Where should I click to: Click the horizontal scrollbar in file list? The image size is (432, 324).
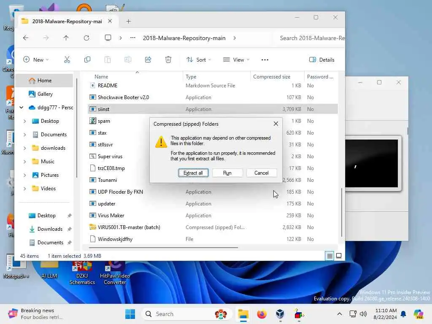pos(163,247)
